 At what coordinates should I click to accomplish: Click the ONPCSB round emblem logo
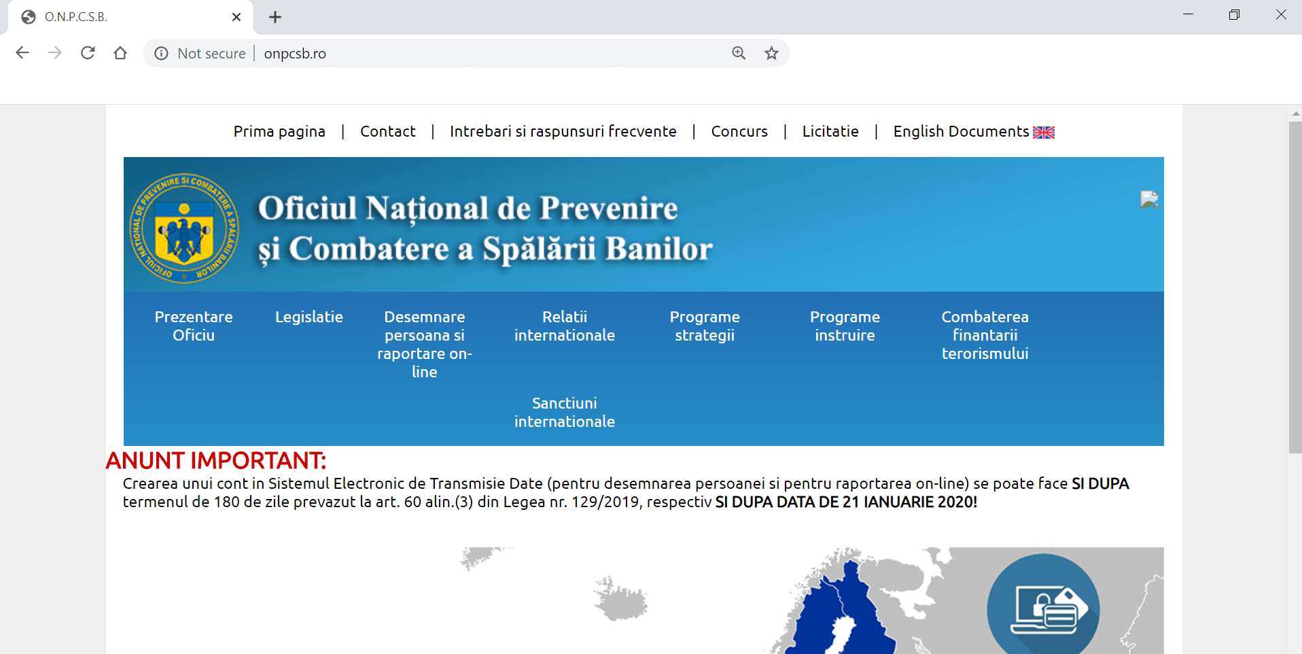[184, 228]
